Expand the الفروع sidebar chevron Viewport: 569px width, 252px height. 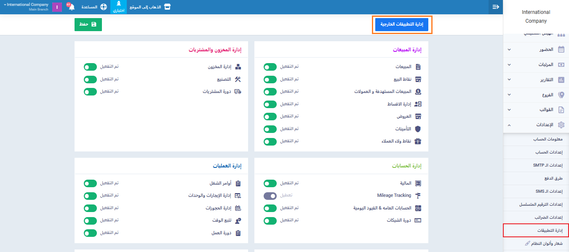pos(509,95)
